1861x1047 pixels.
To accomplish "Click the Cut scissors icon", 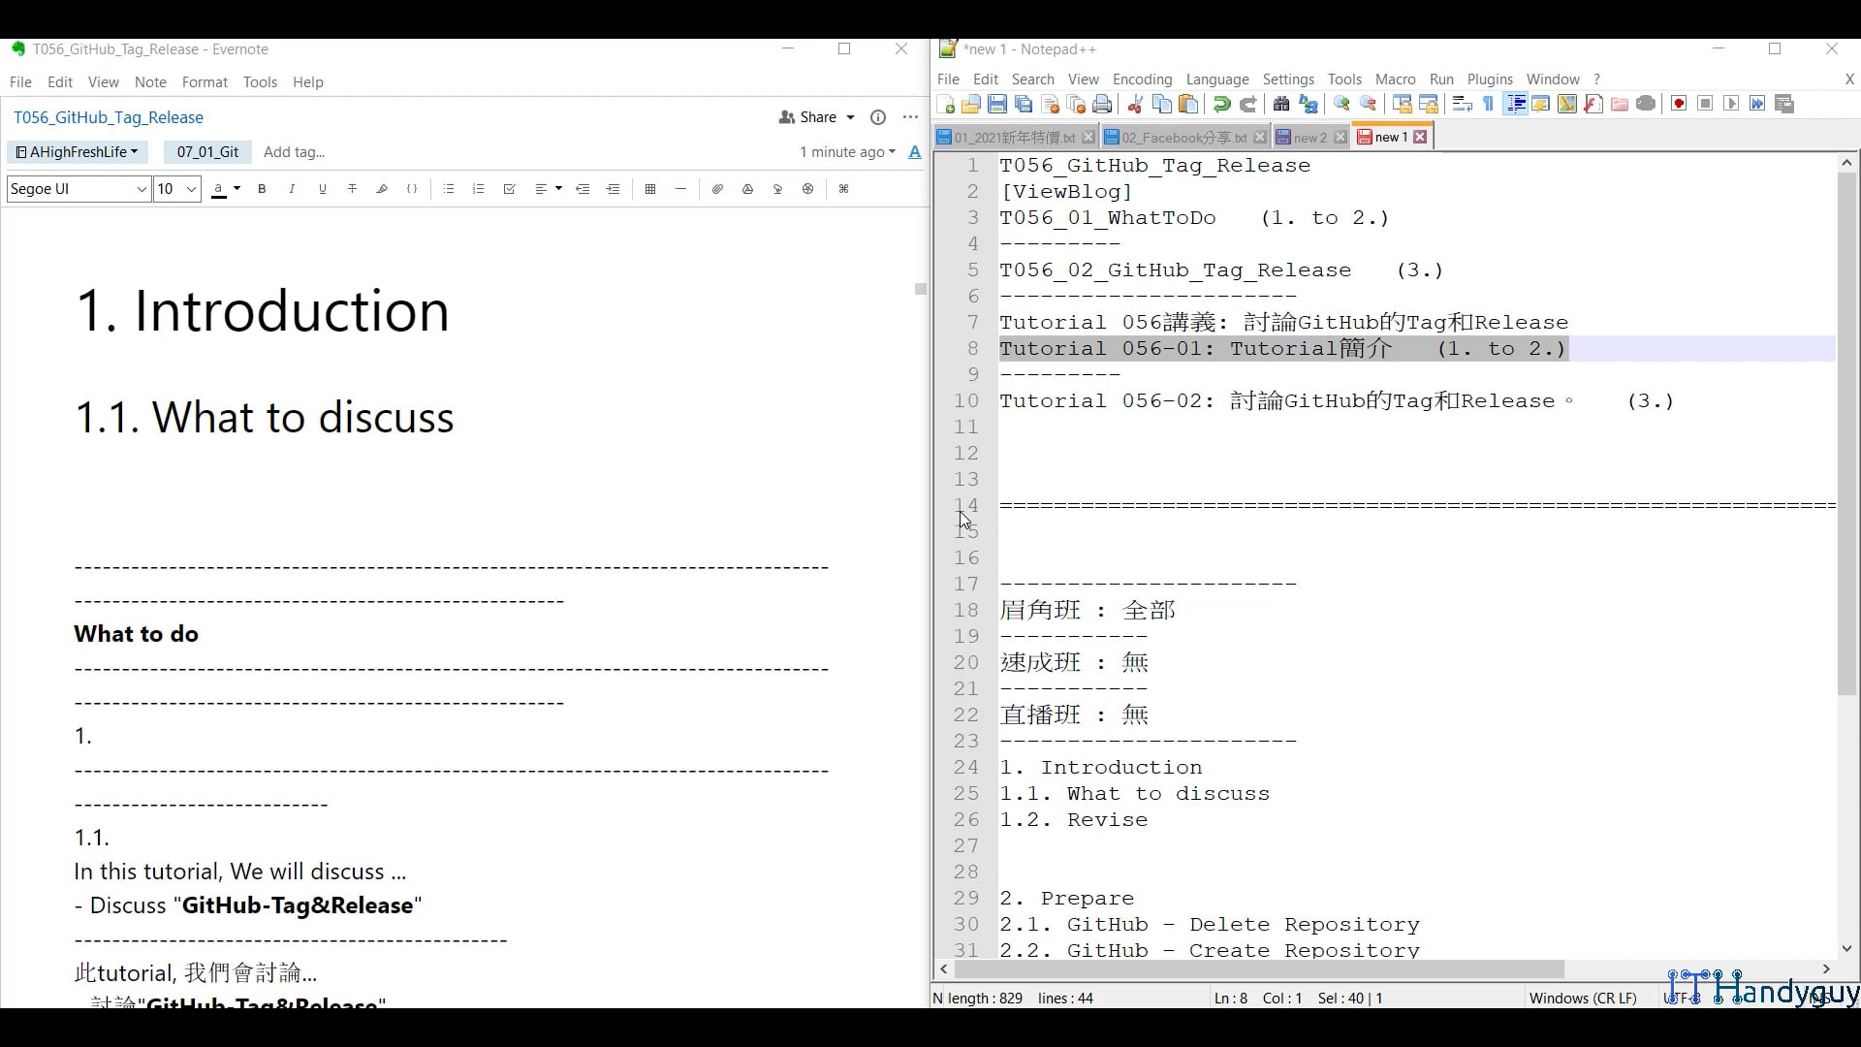I will pyautogui.click(x=1135, y=105).
